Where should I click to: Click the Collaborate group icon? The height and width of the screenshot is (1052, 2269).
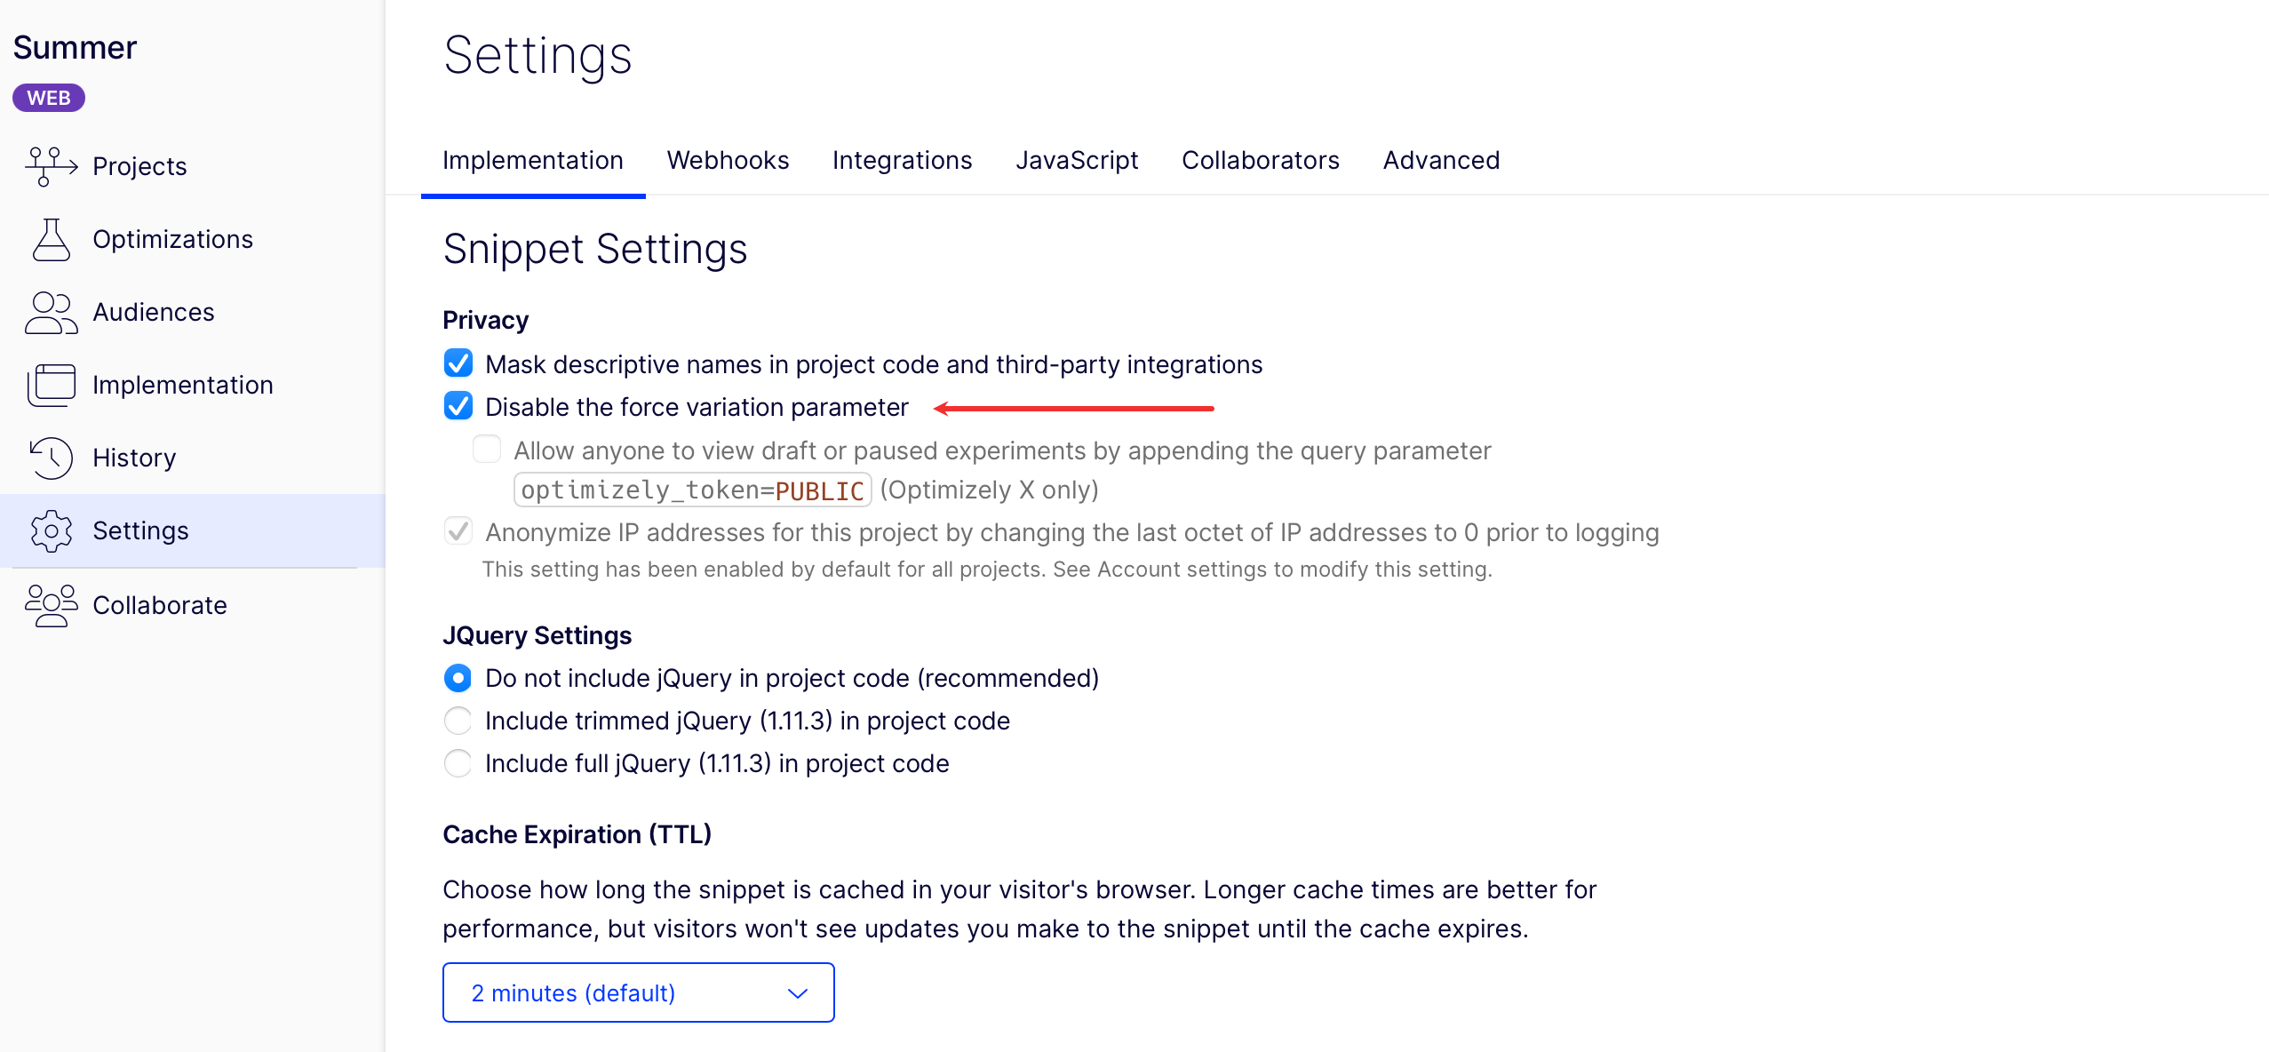click(51, 605)
